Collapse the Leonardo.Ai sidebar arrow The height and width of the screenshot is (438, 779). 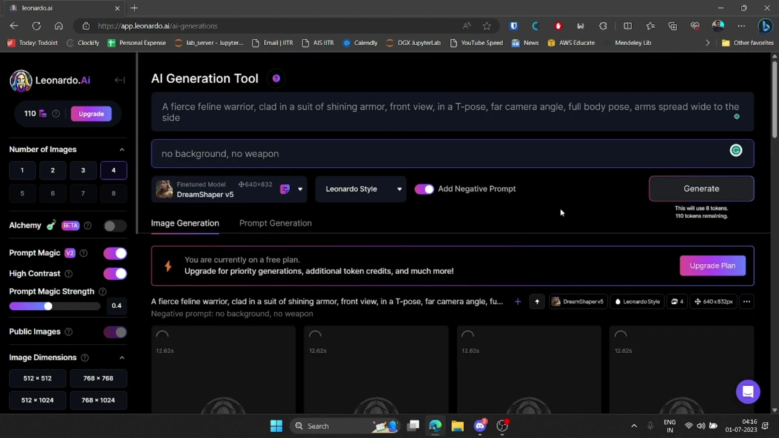[x=119, y=80]
